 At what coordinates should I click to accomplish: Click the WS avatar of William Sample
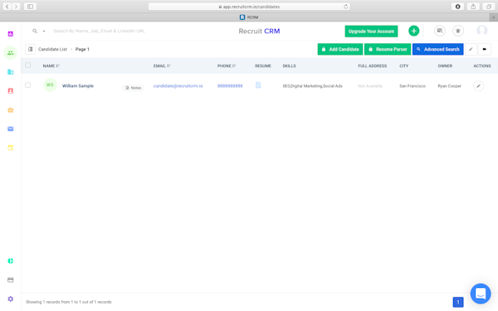pos(50,85)
